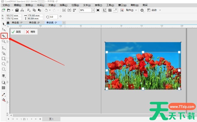
Task: Select the Zoom magnifier tool
Action: [x=4, y=41]
